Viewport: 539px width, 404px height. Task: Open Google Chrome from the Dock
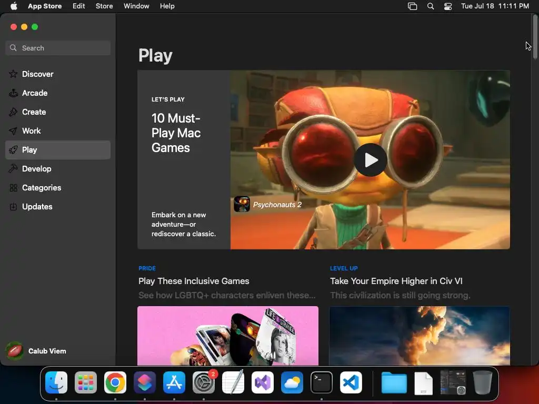click(x=115, y=382)
